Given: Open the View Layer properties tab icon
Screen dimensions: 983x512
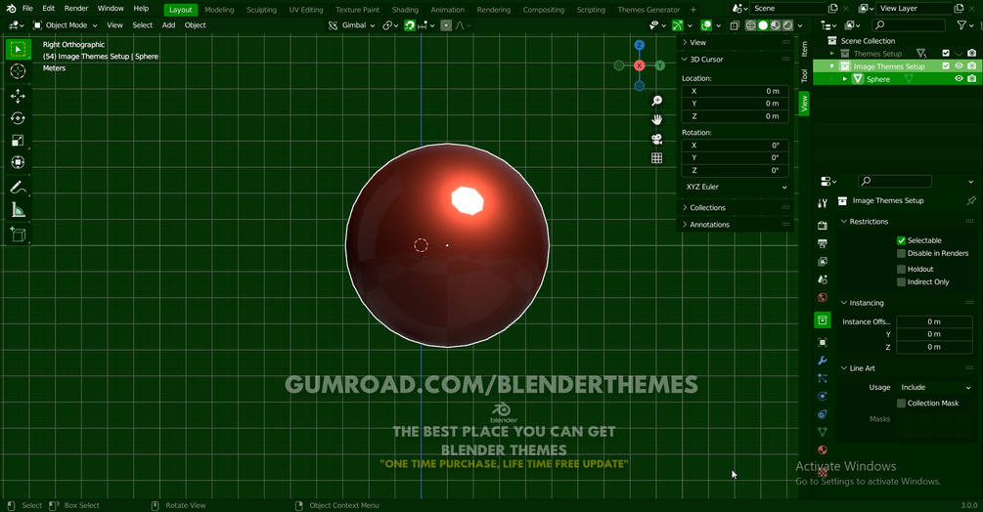Looking at the screenshot, I should [823, 261].
